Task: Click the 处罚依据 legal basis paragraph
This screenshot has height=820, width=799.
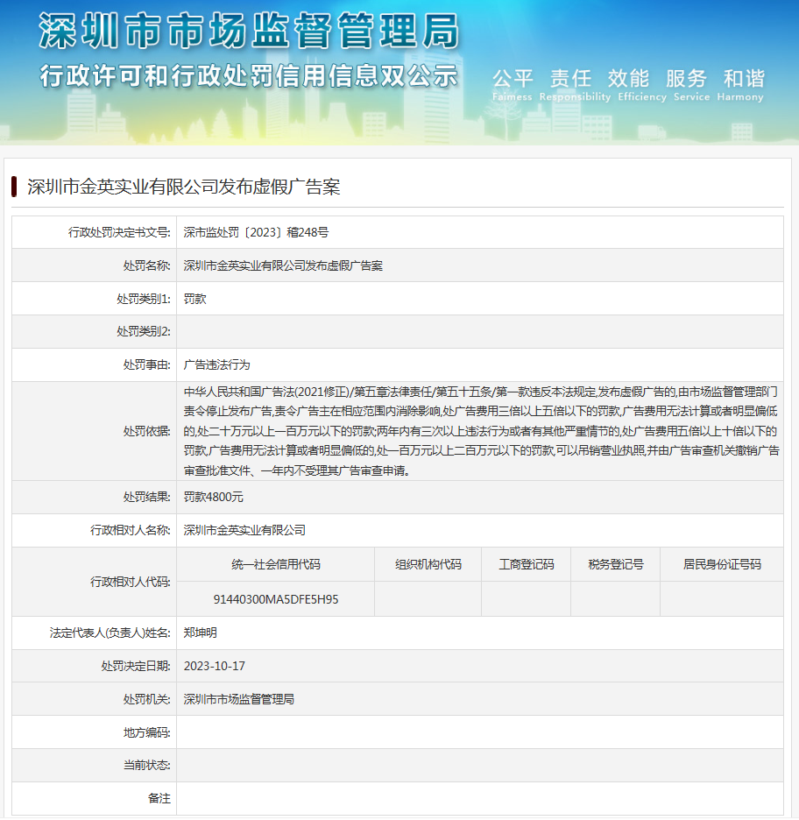Action: coord(479,431)
